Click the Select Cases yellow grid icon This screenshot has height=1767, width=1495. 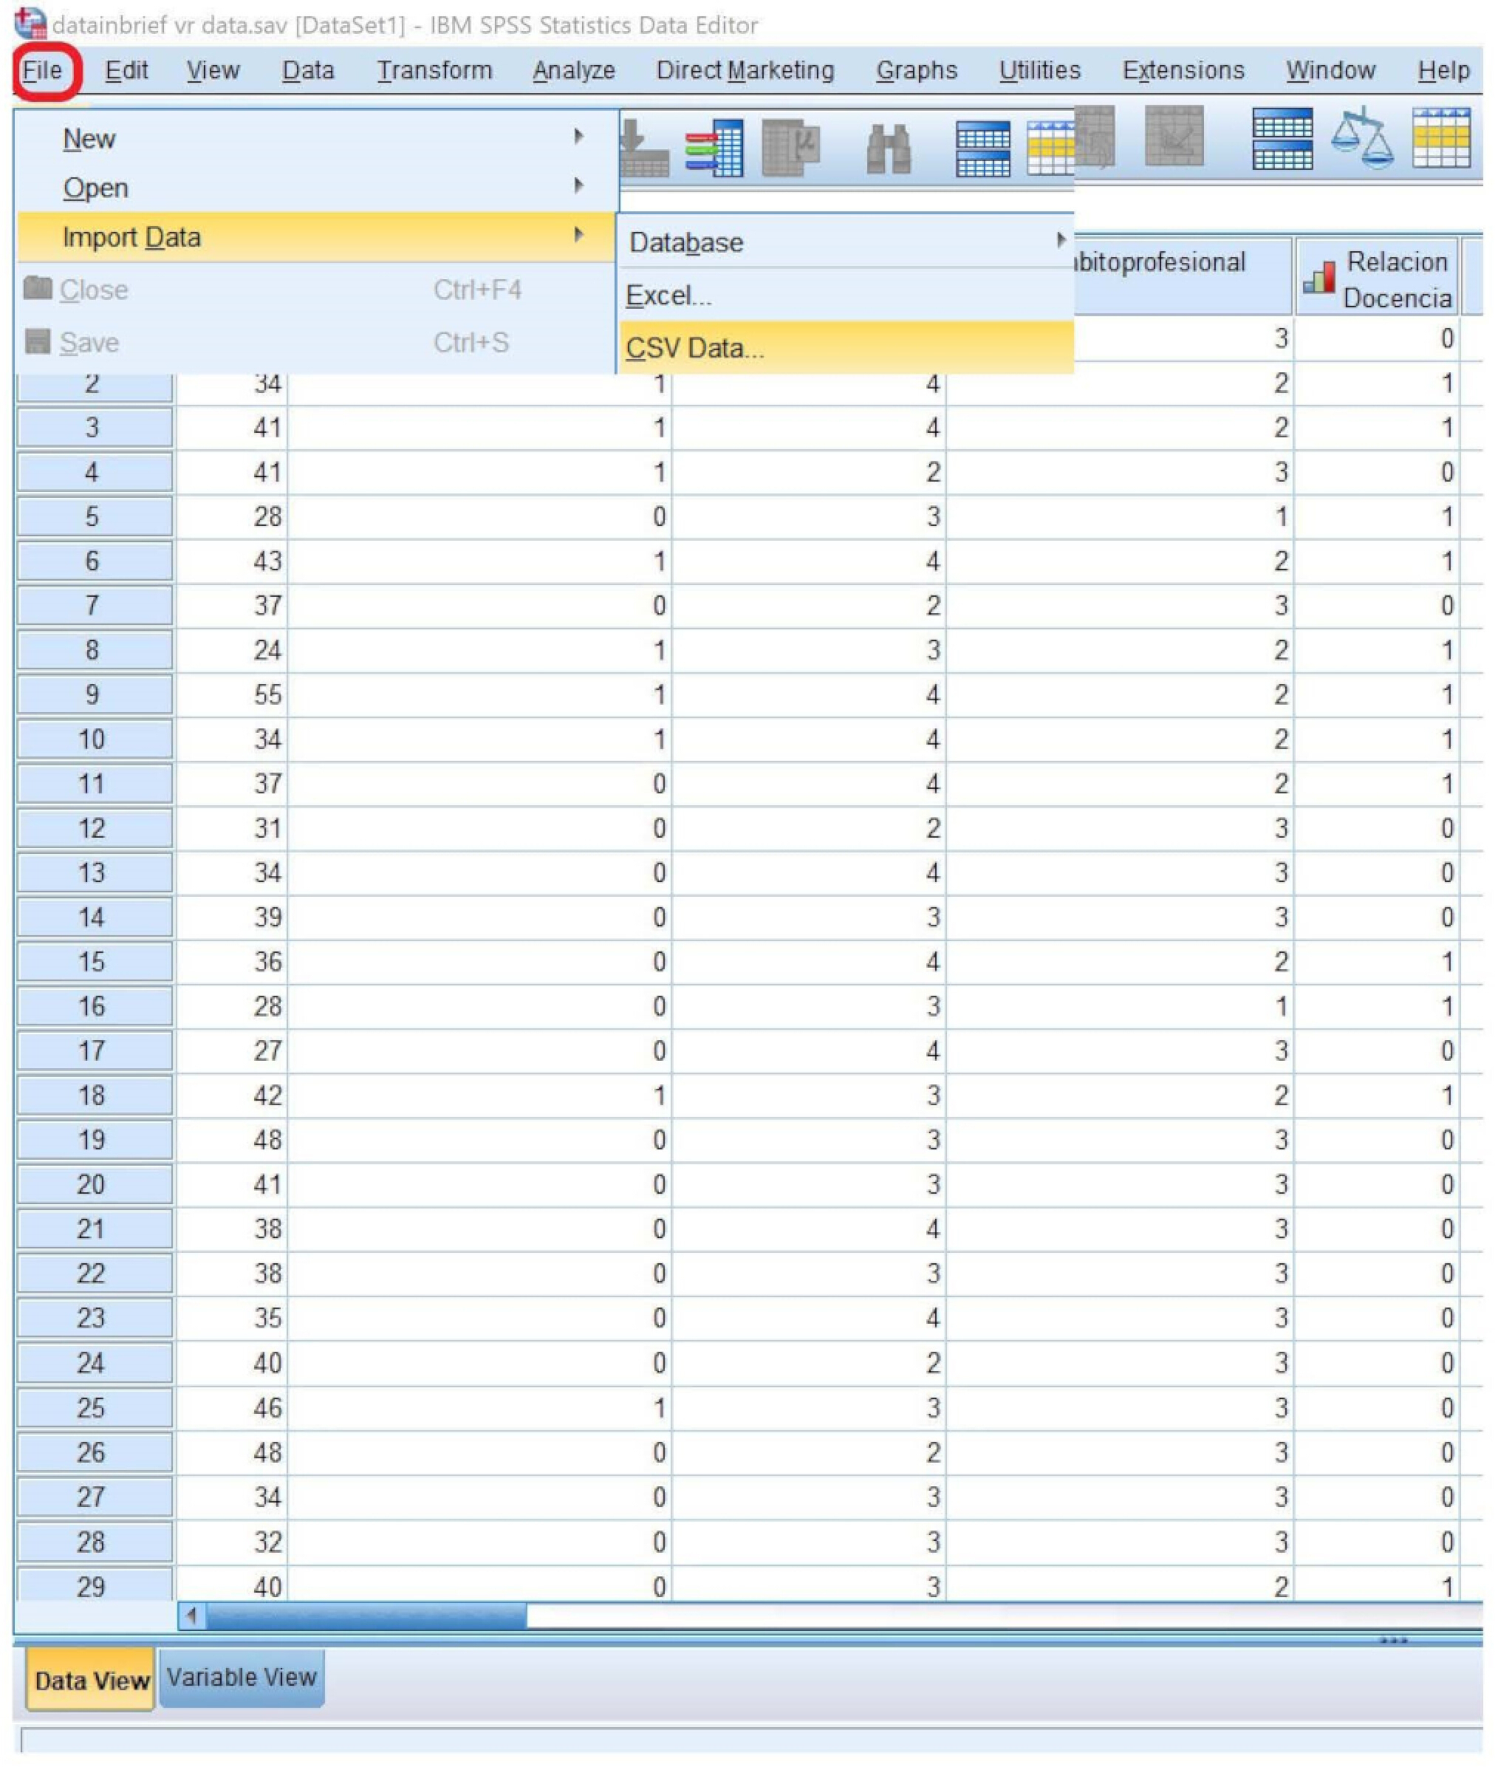[1441, 137]
